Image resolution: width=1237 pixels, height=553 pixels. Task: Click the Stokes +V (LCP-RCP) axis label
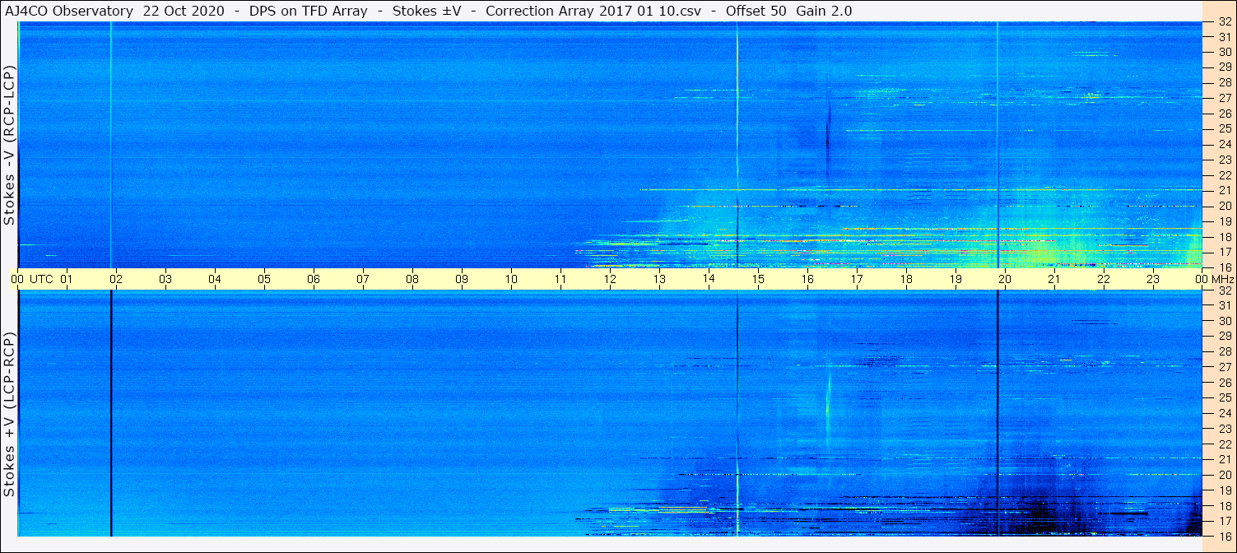pos(10,415)
